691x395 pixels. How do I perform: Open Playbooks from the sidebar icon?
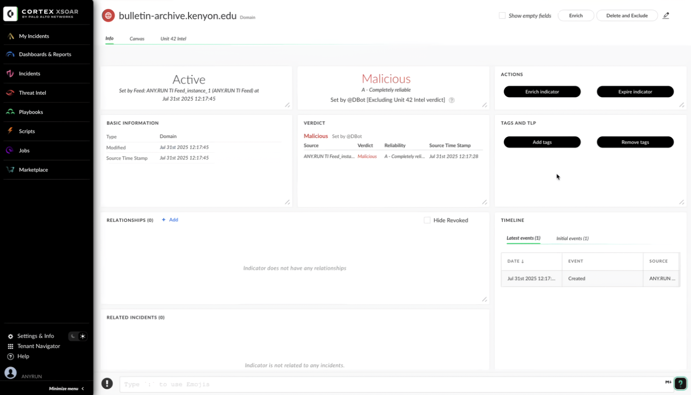point(10,112)
